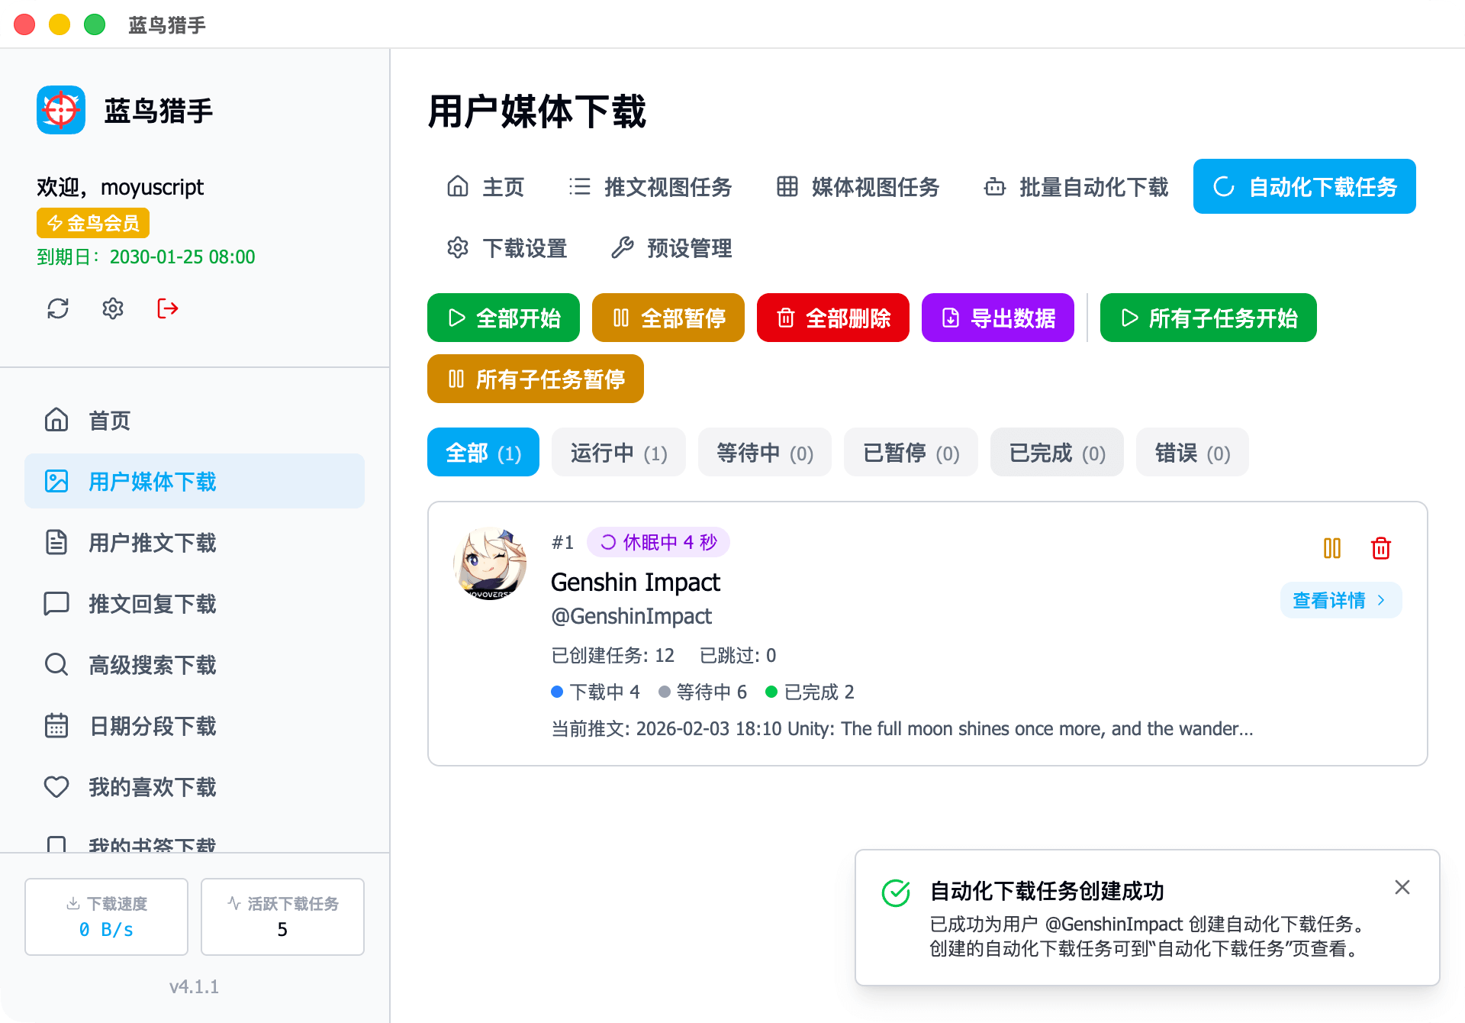
Task: Open 高级搜索下载 in the sidebar
Action: [x=153, y=665]
